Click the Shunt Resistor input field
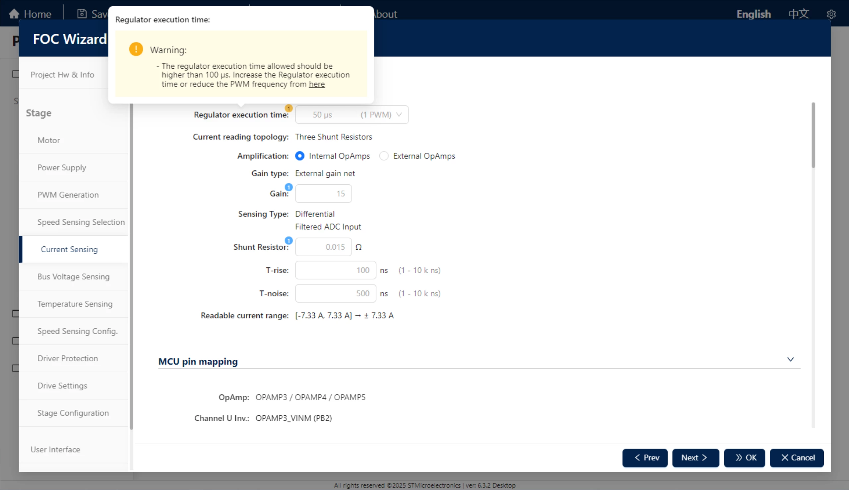 [x=323, y=247]
